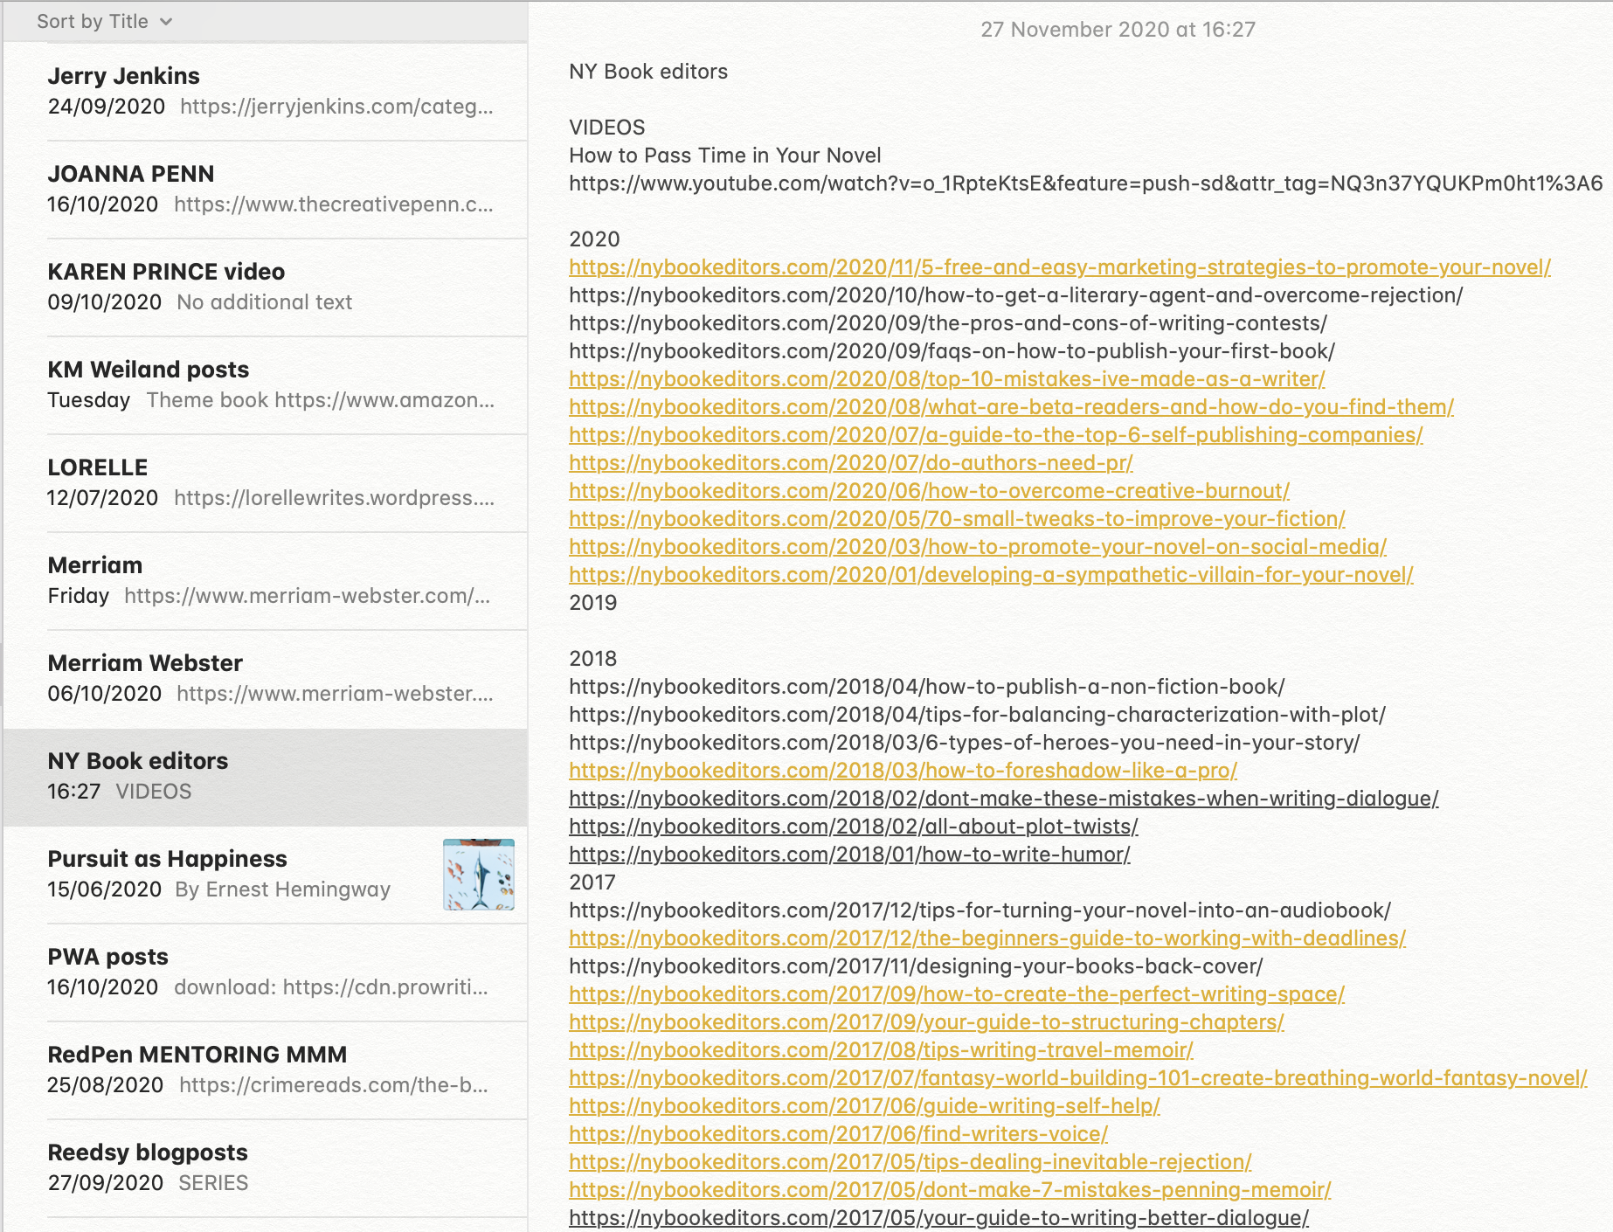Click the designing-your-books-back-cover URL text
This screenshot has height=1232, width=1613.
click(x=916, y=966)
